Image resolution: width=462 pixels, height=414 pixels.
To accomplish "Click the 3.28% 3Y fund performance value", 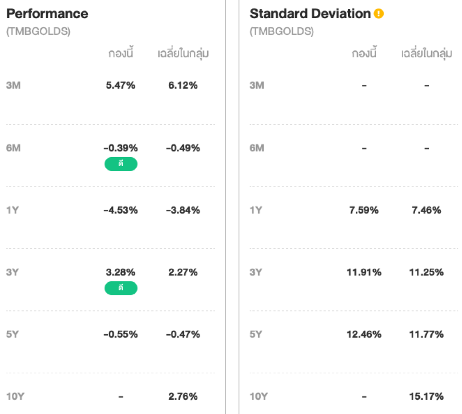I will pyautogui.click(x=120, y=272).
